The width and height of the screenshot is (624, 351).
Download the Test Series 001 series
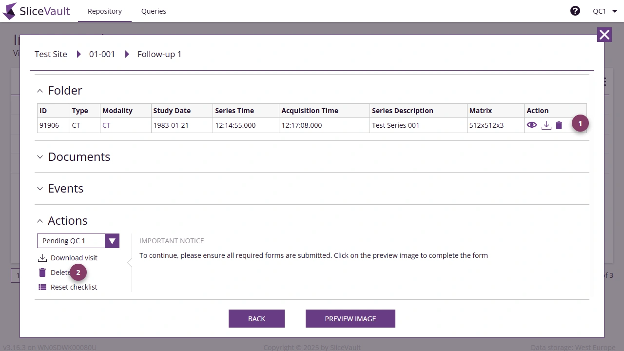click(x=546, y=125)
